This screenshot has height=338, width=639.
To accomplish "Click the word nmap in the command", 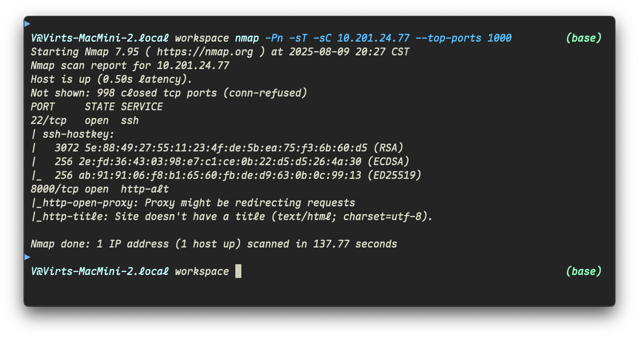I will [247, 38].
